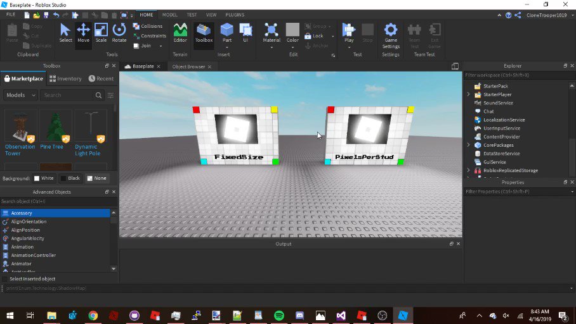Viewport: 576px width, 324px height.
Task: Open the UI insert button
Action: point(245,33)
